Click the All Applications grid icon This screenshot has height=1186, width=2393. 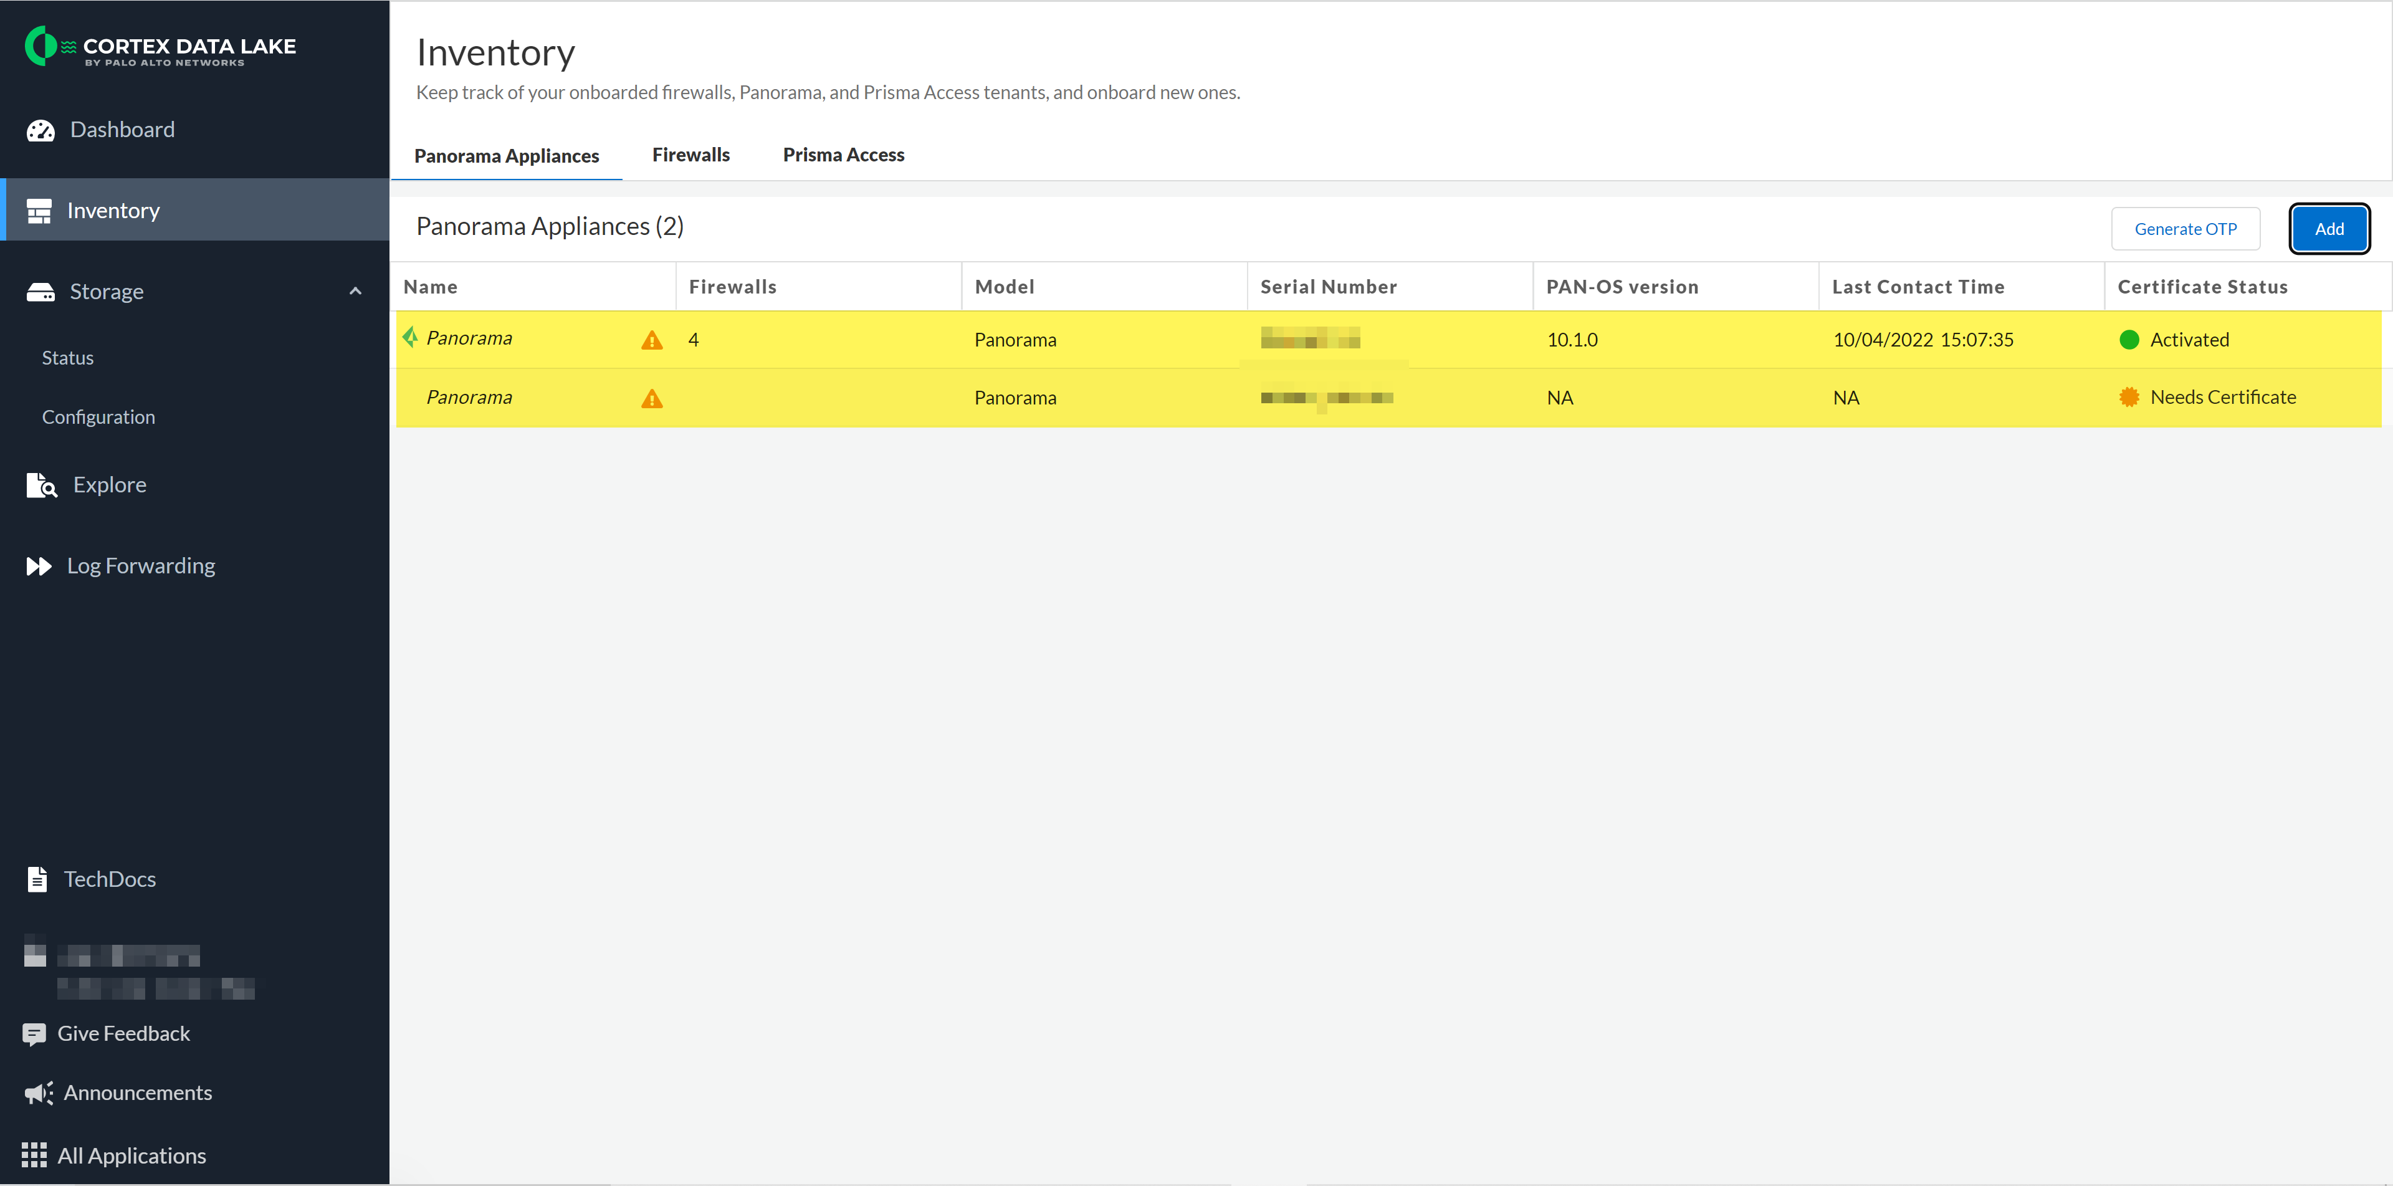pos(34,1154)
